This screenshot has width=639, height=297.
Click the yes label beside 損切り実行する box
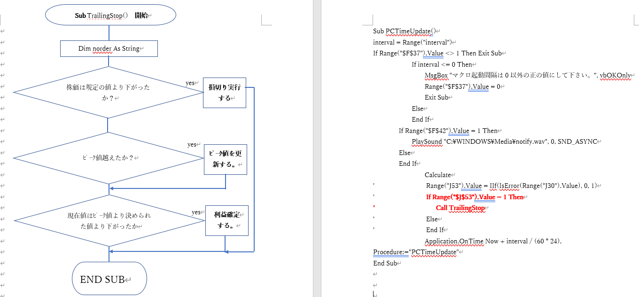tap(190, 83)
